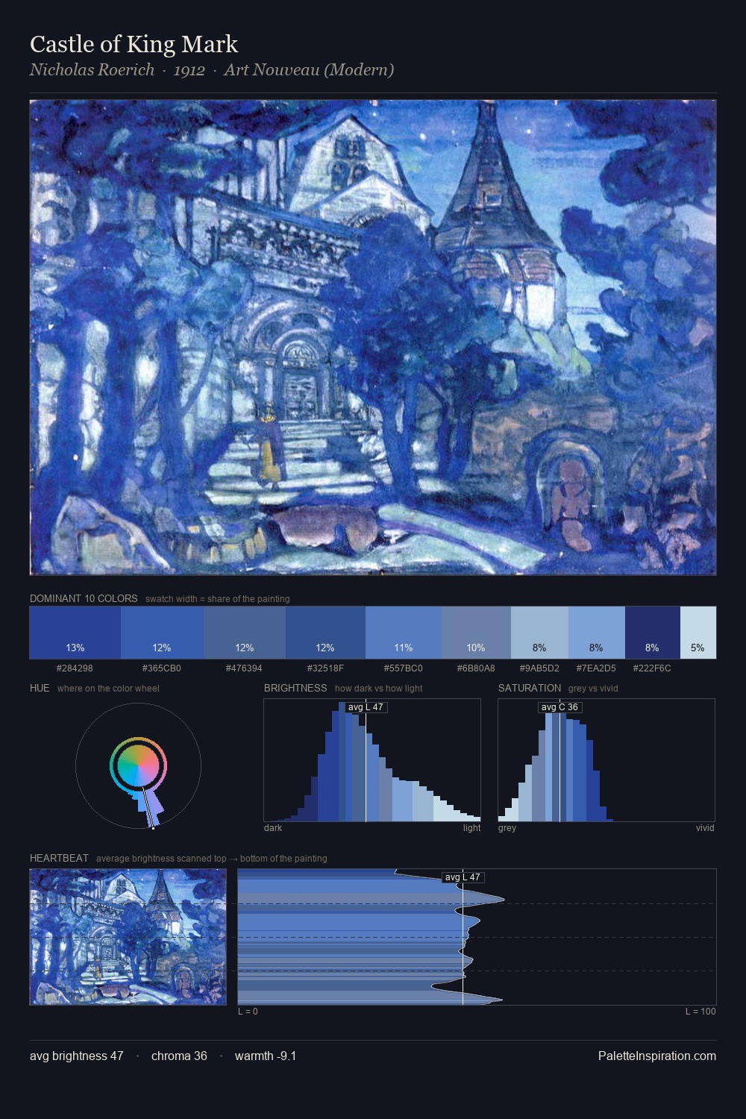
Task: Click the 'avg L 47' heartbeat chart label
Action: click(463, 877)
